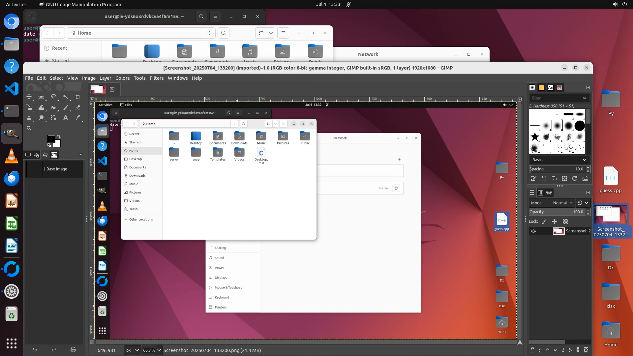
Task: Select the Zoom magnifier tool
Action: pos(29,129)
